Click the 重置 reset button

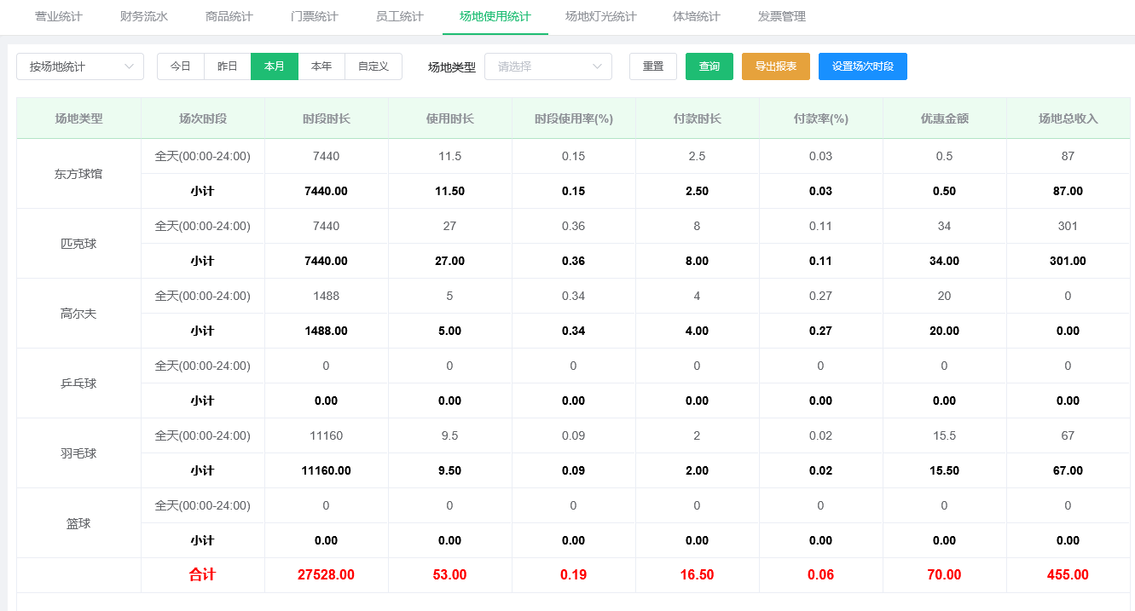coord(653,66)
